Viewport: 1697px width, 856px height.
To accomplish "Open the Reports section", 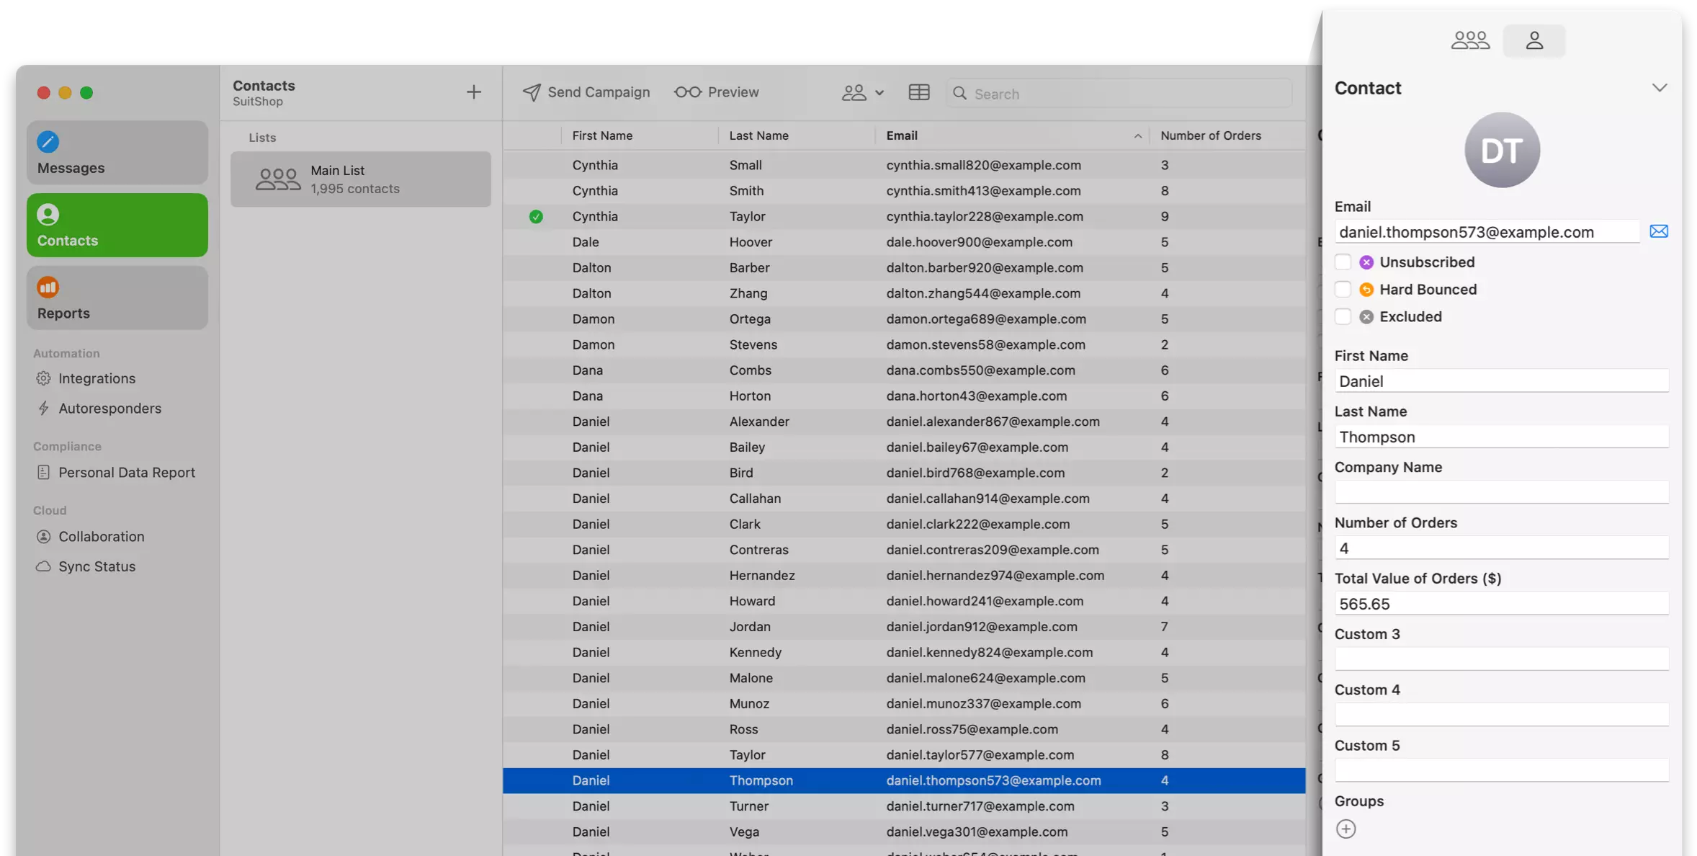I will (x=117, y=298).
